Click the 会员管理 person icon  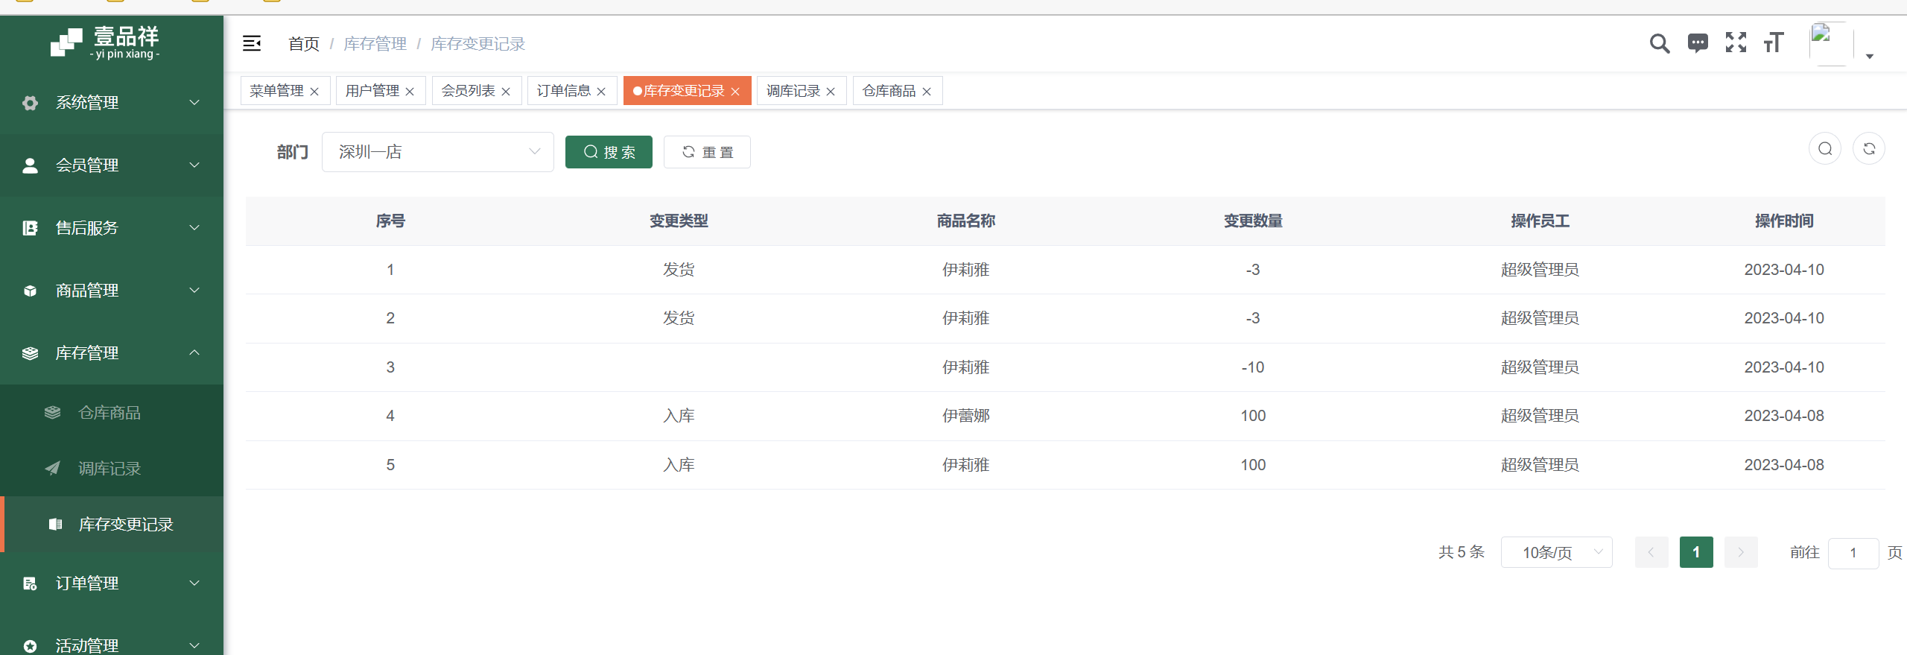[30, 165]
